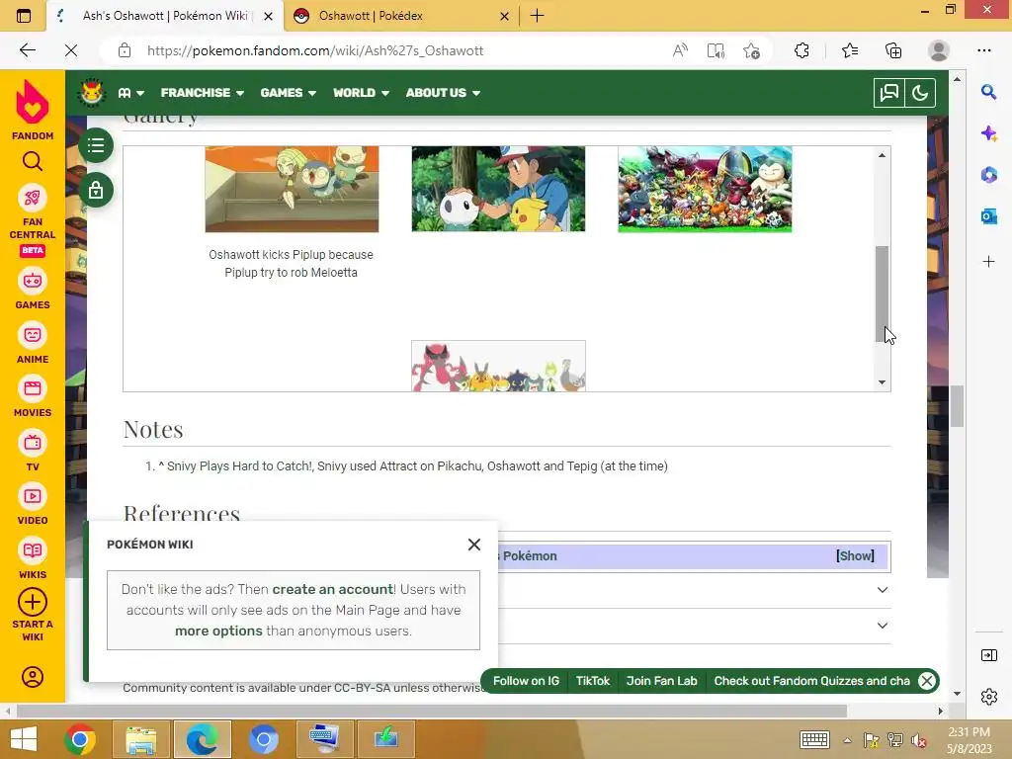1012x759 pixels.
Task: Open the Games category in Fandom sidebar
Action: 33,289
